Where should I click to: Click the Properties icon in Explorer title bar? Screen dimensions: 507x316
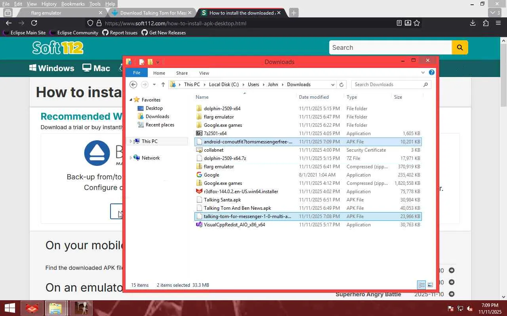141,62
